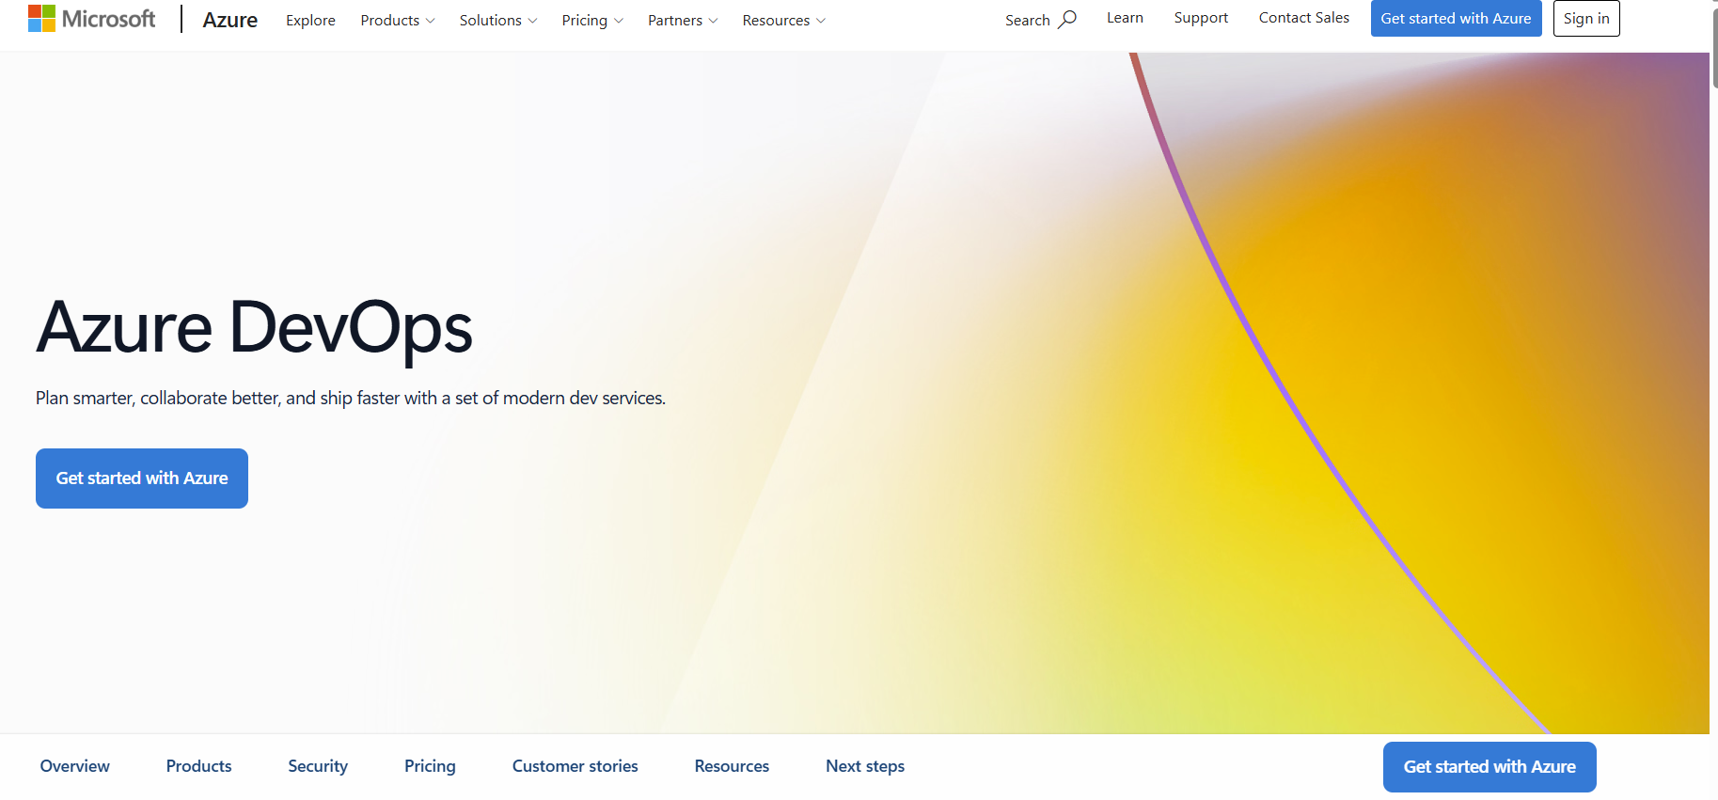Jump to the Customer stories section

click(575, 766)
